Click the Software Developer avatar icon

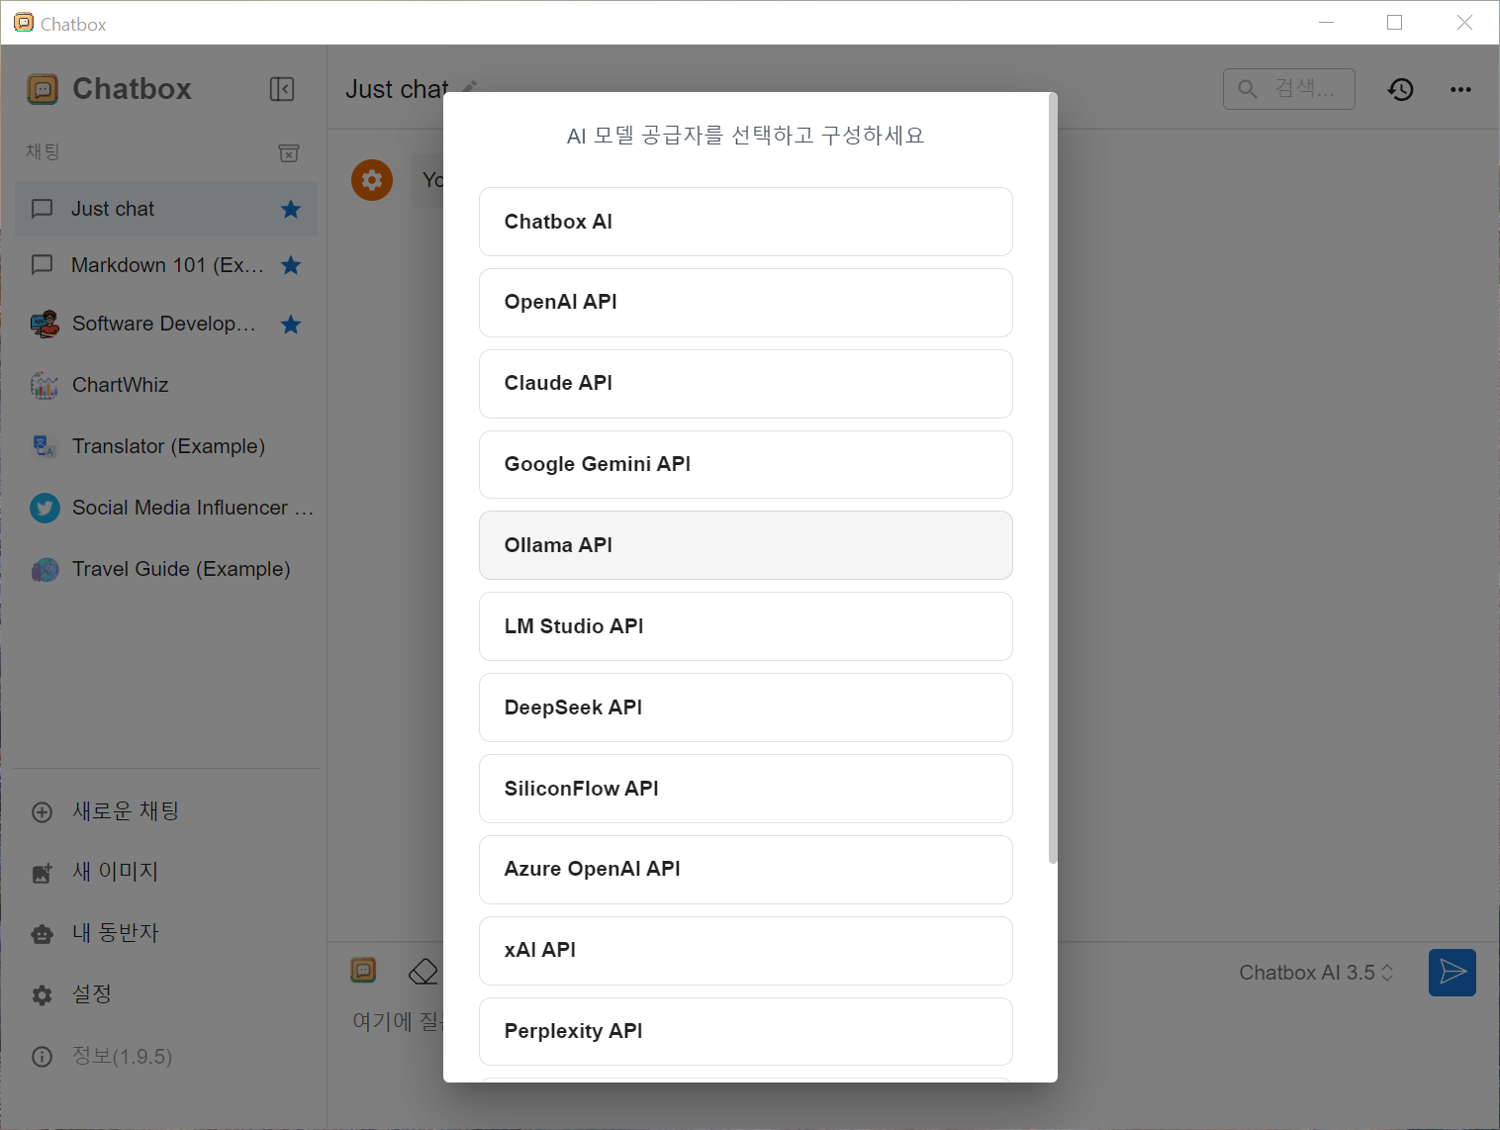45,324
